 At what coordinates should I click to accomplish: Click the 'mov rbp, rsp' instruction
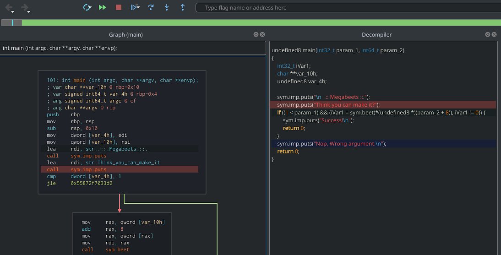coord(71,121)
